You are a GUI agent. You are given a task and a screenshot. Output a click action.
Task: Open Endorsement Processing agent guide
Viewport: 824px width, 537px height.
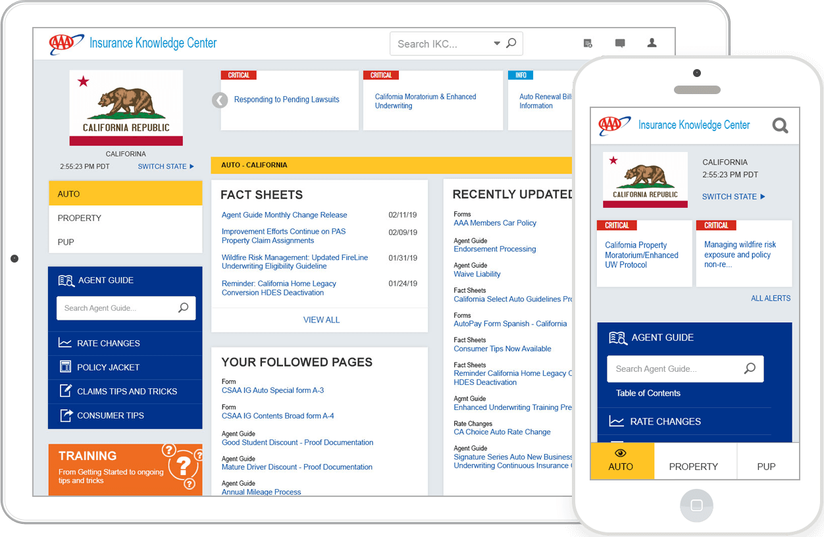click(x=495, y=249)
